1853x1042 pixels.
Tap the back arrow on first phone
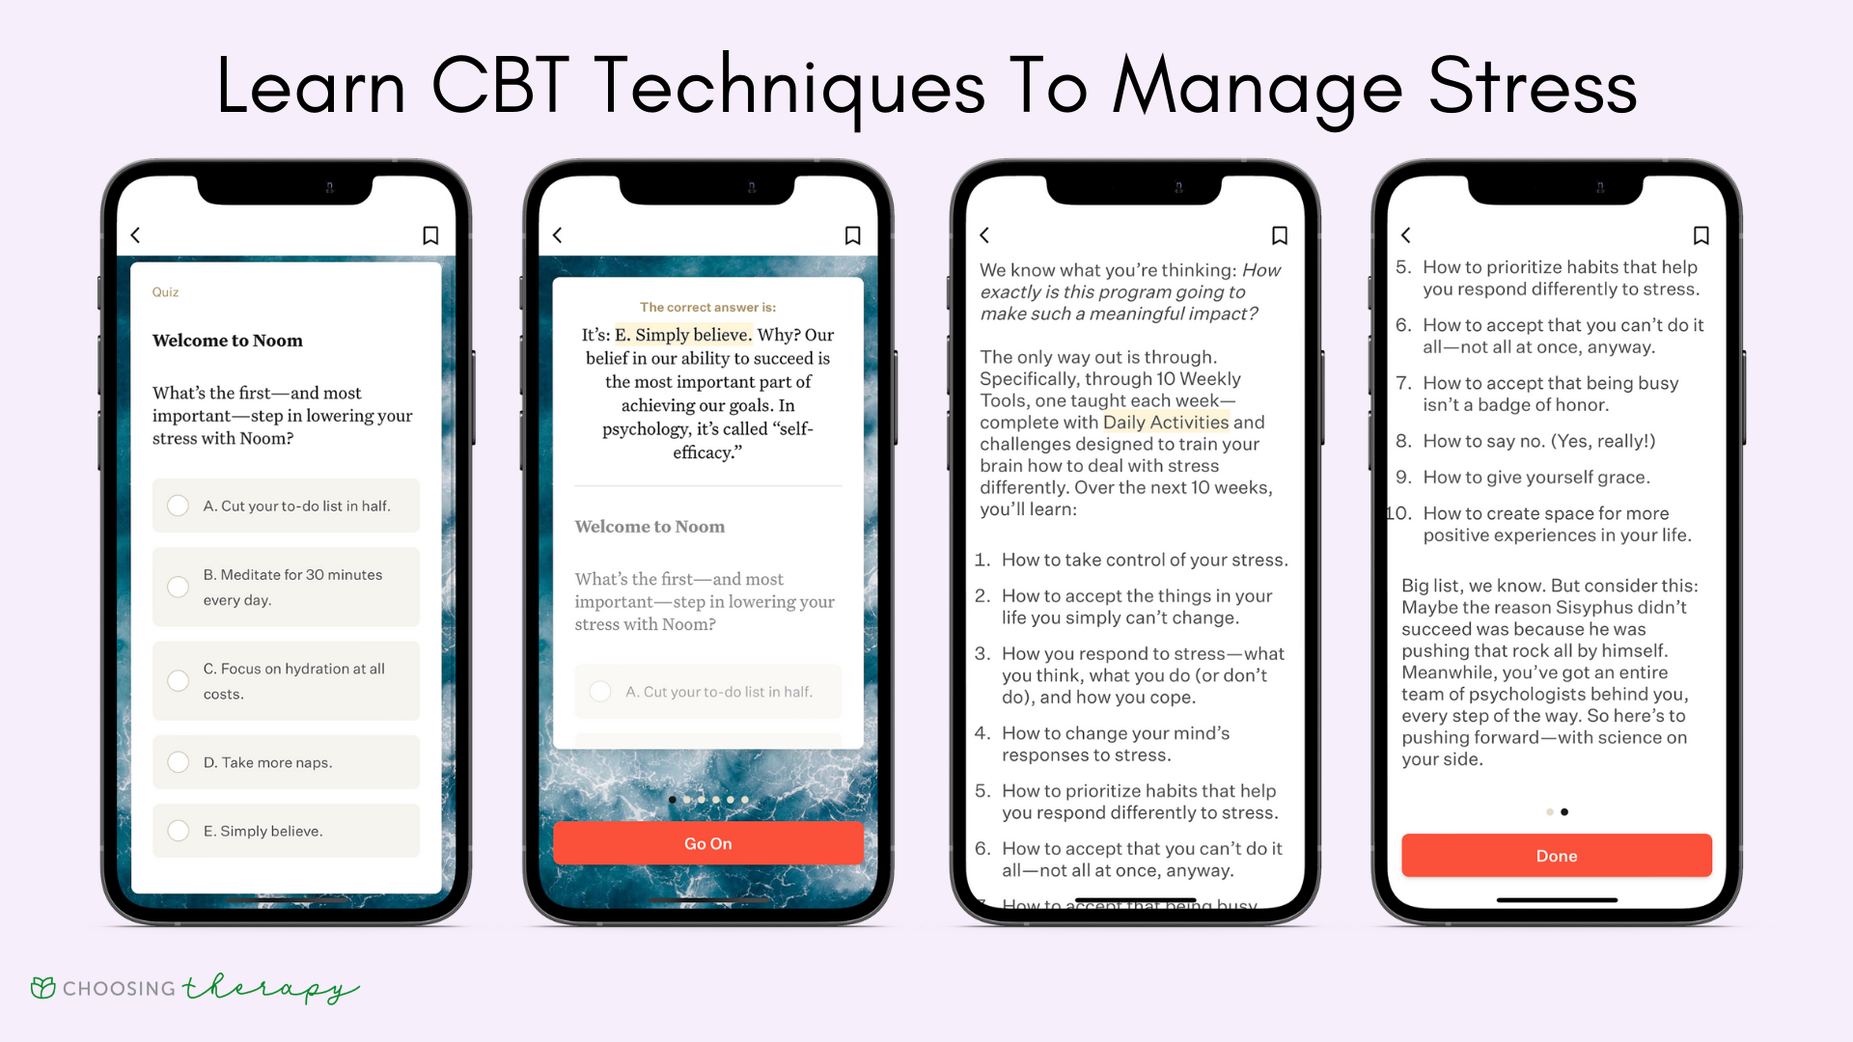[136, 234]
